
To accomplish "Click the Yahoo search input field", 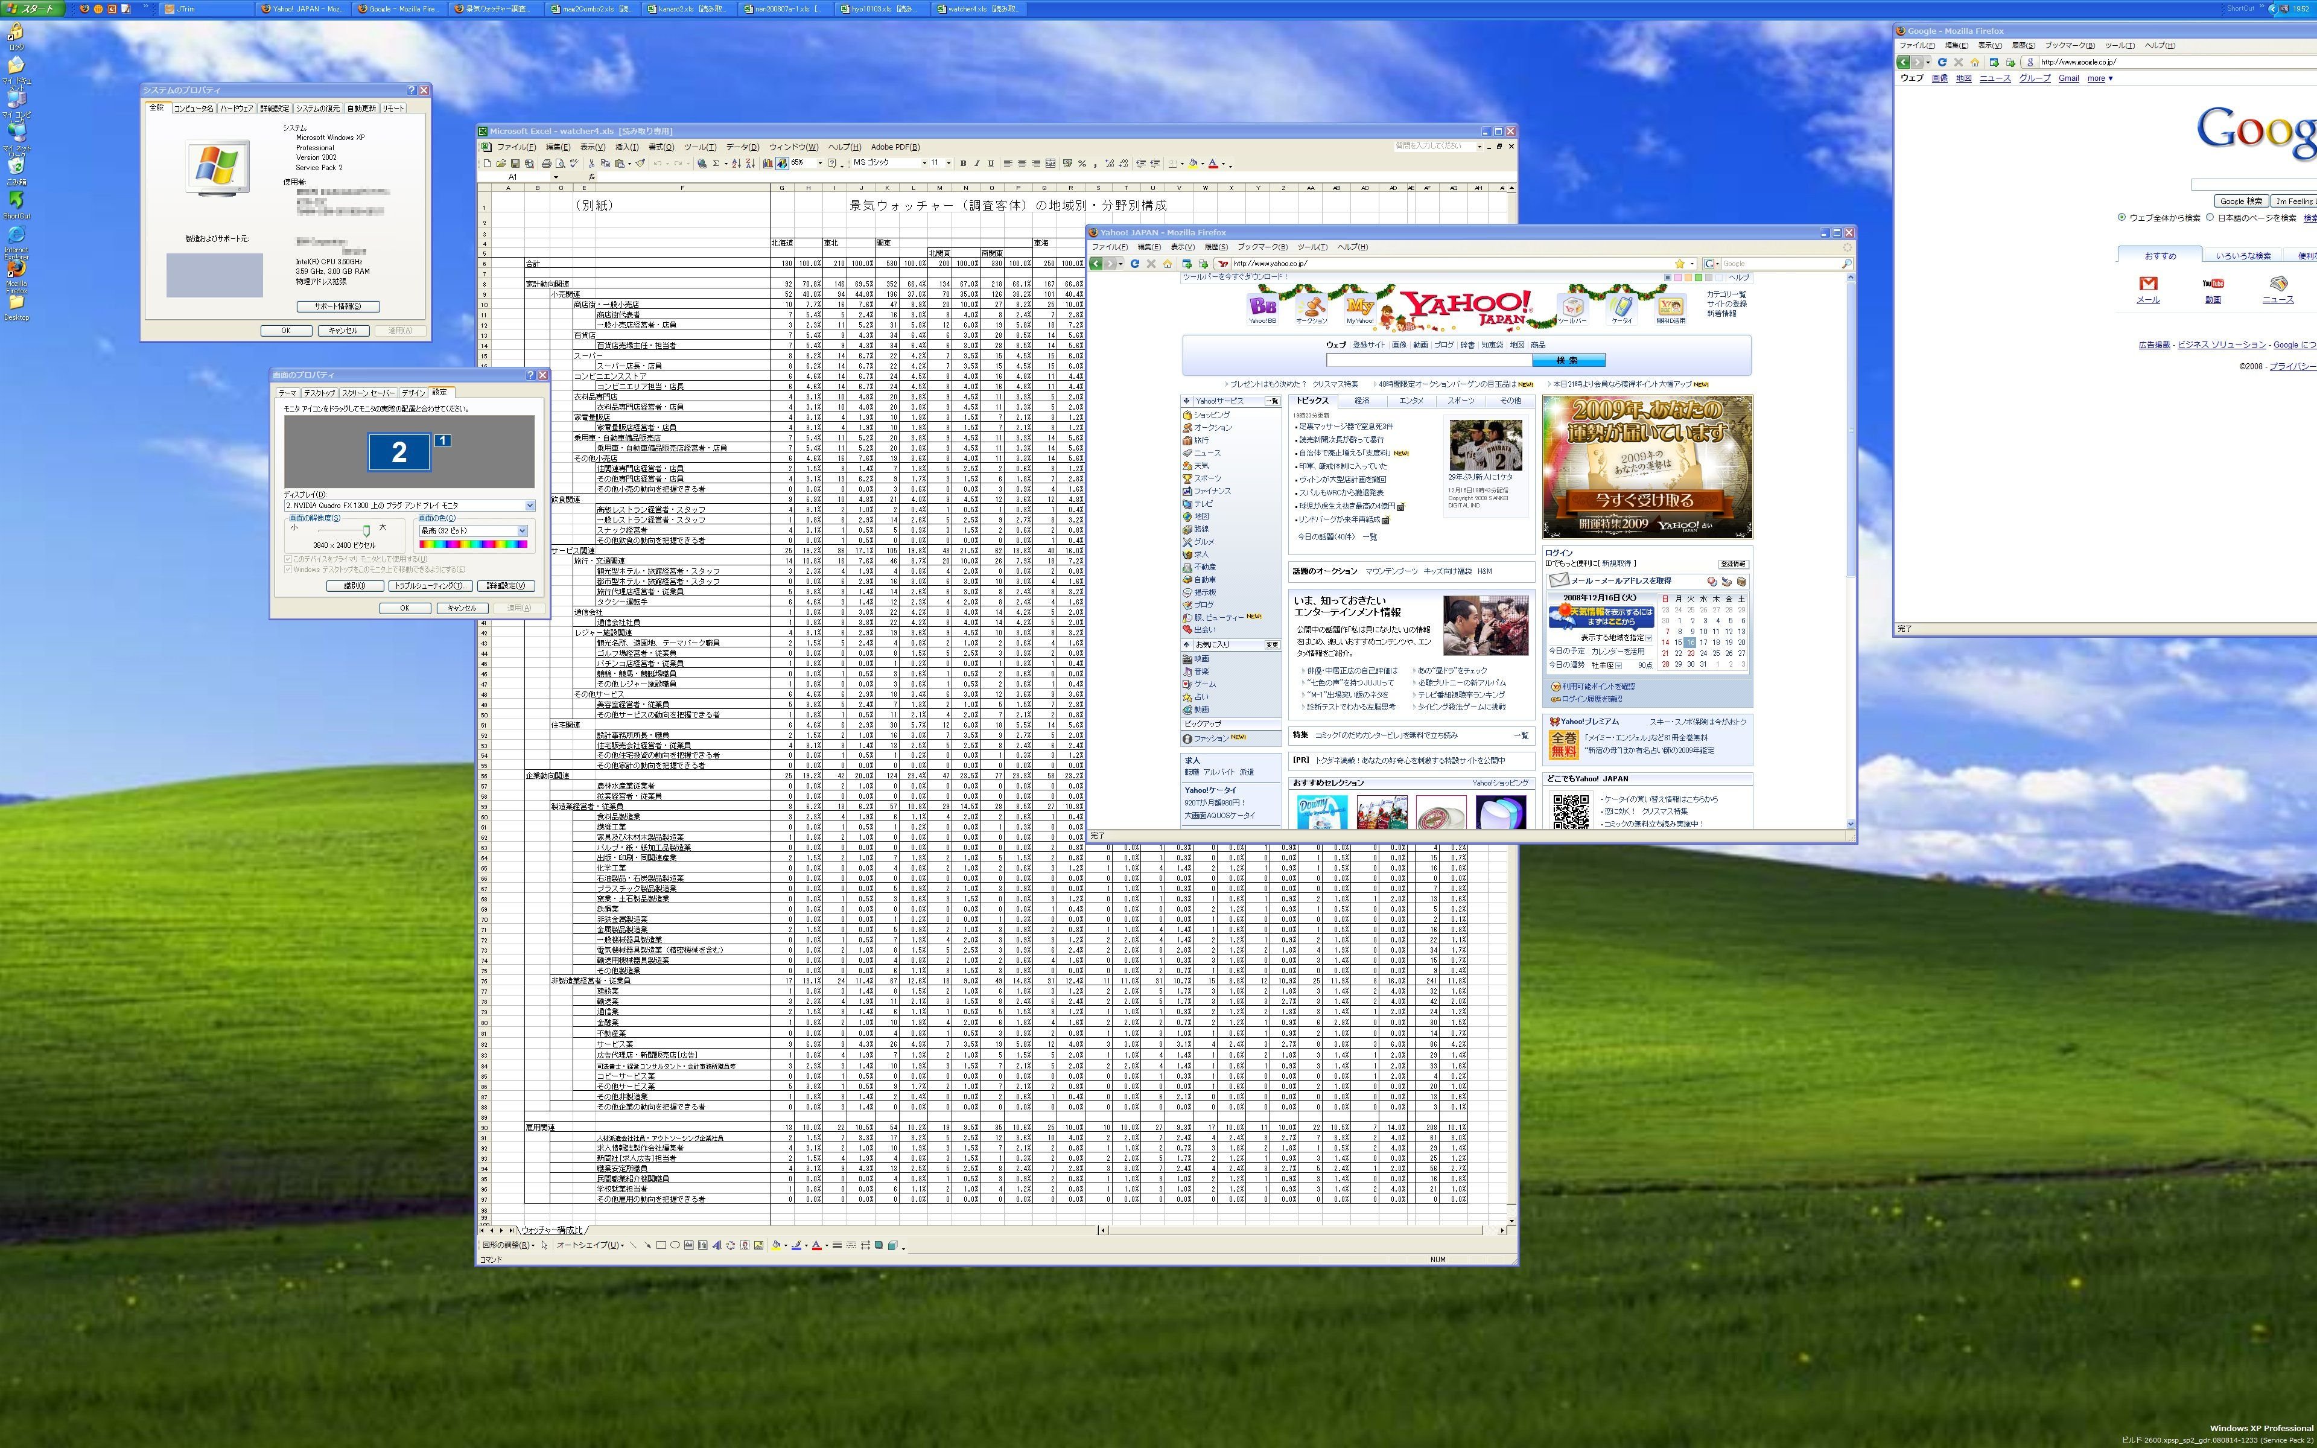I will click(1428, 360).
